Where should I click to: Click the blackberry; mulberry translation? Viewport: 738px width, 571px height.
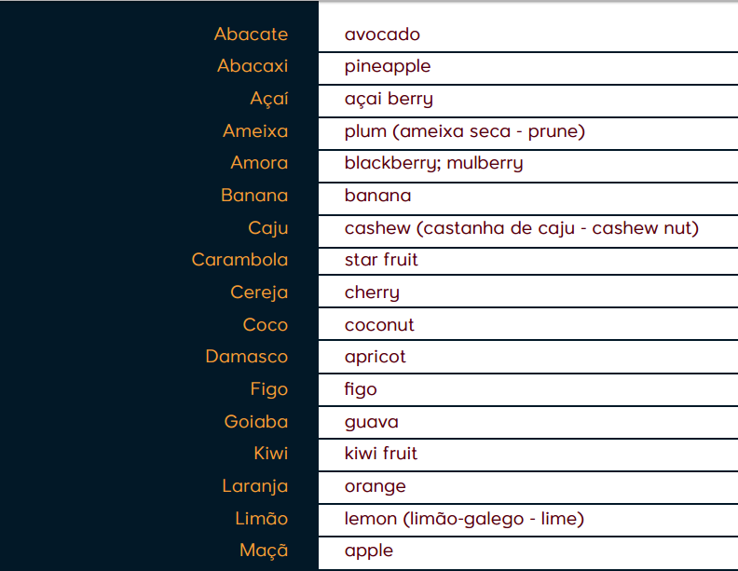tap(433, 163)
